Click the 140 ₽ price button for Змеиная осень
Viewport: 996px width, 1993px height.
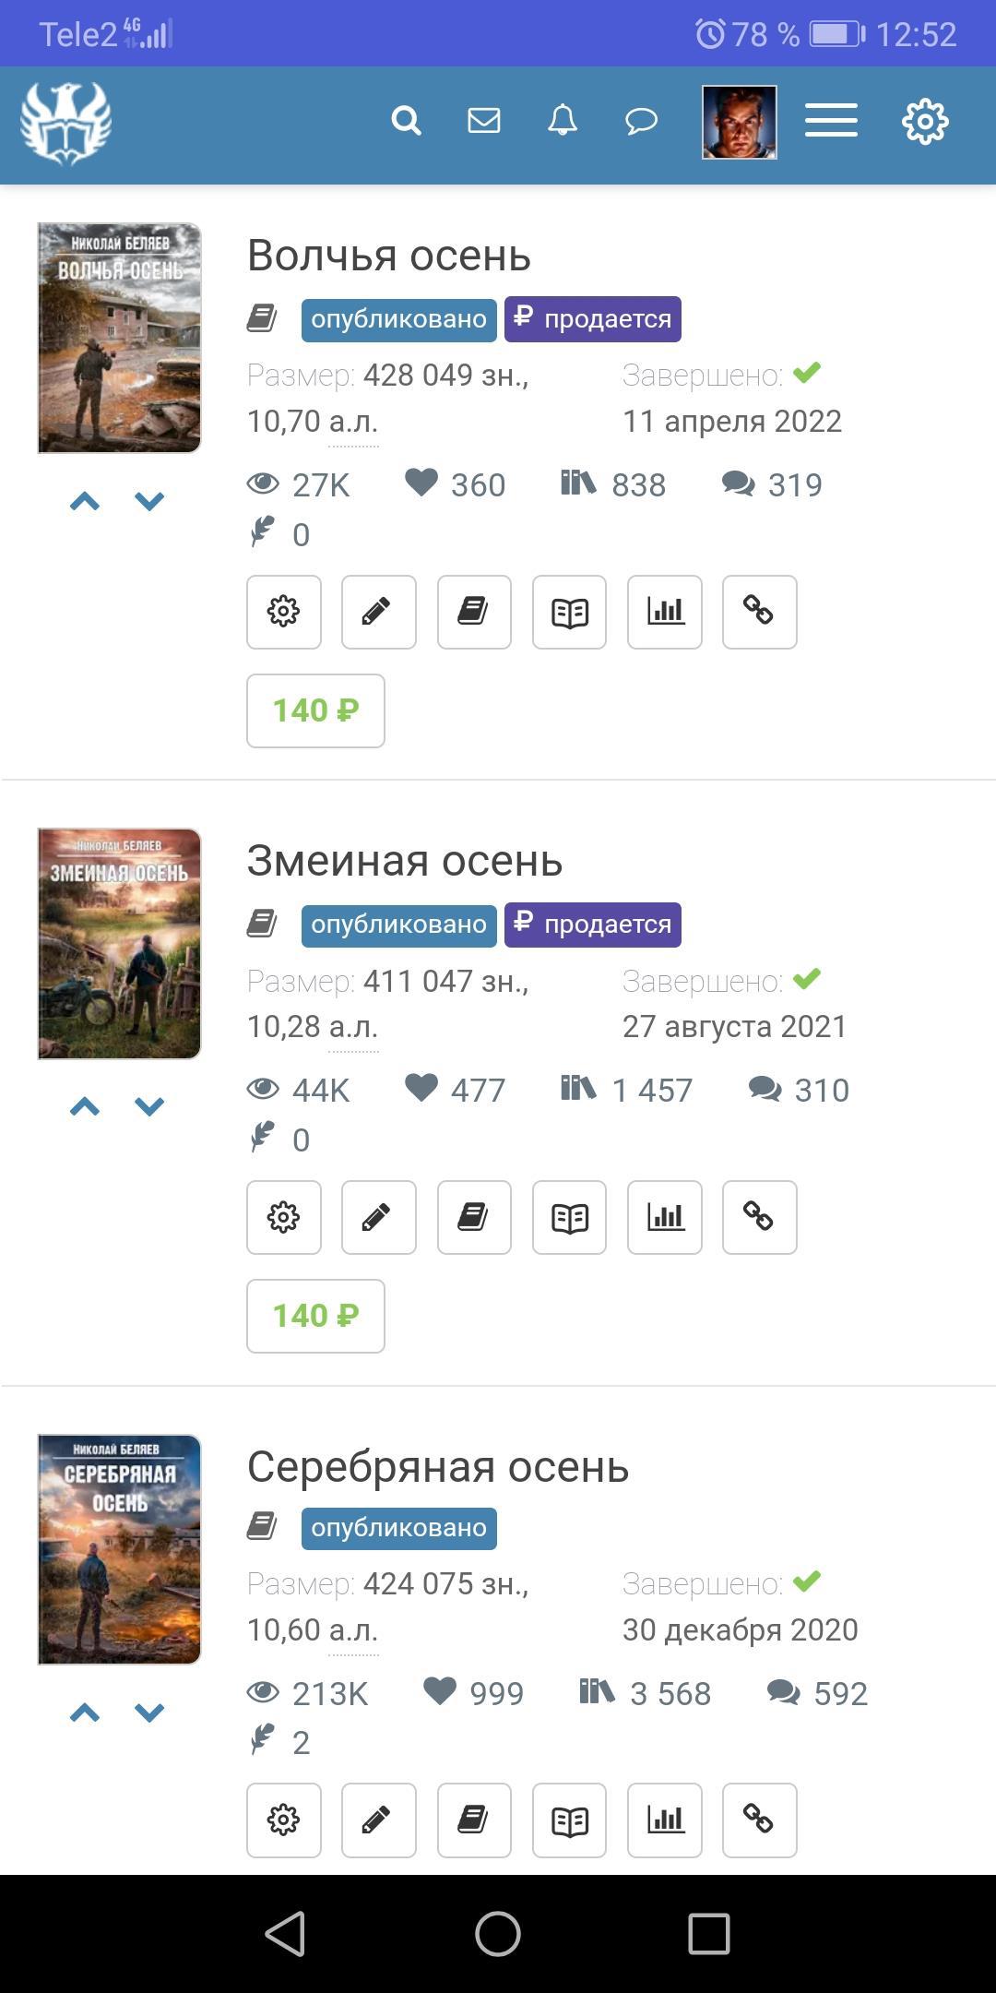pyautogui.click(x=315, y=1316)
